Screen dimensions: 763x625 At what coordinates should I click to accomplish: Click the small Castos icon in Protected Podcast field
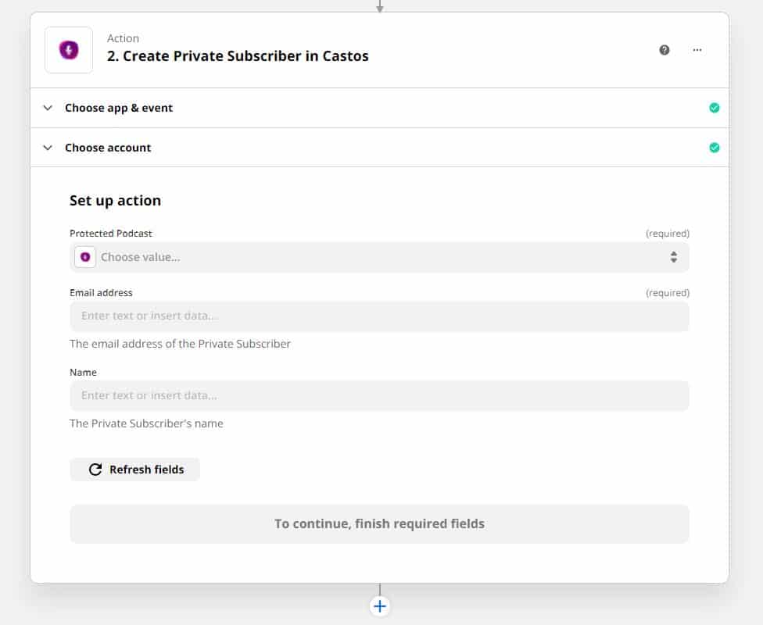(85, 257)
